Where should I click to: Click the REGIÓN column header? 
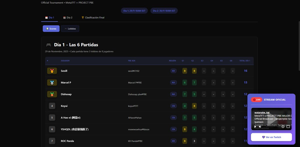(172, 61)
